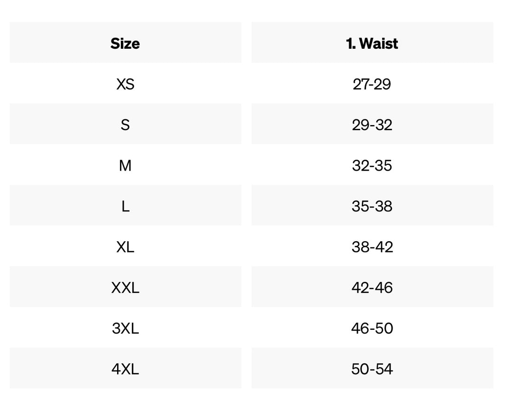Choose the L size cell
The image size is (512, 407).
[x=125, y=206]
